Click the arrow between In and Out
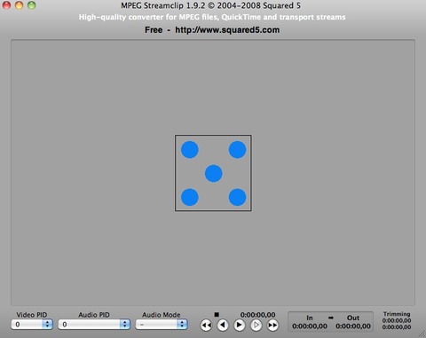Screen dimensions: 426x338 point(331,318)
